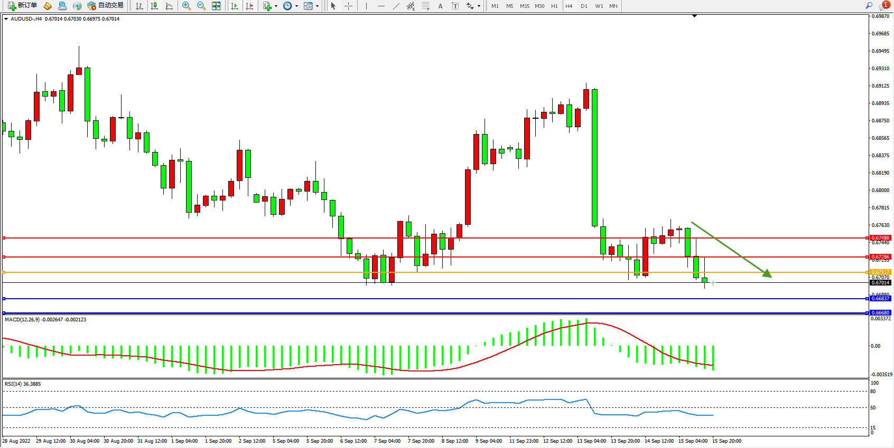Toggle chart auto scroll

click(235, 6)
